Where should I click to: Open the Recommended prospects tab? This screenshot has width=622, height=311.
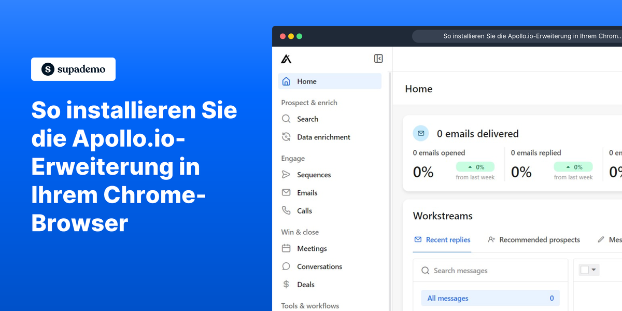coord(540,239)
